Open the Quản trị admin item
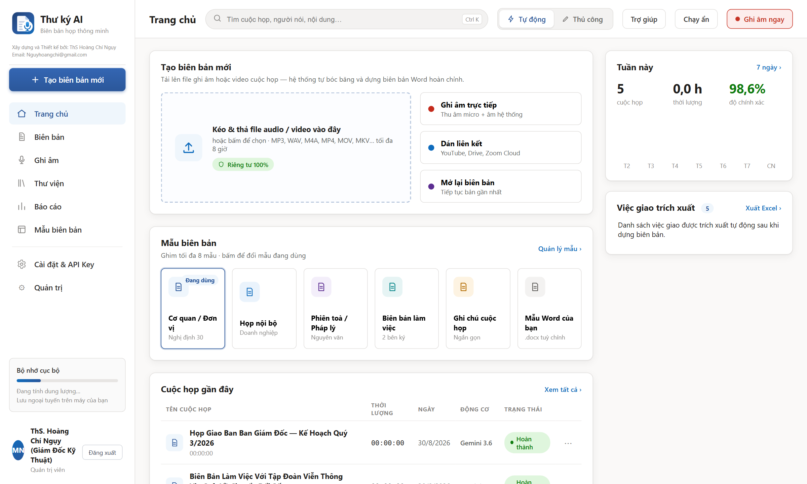The width and height of the screenshot is (807, 484). 67,288
